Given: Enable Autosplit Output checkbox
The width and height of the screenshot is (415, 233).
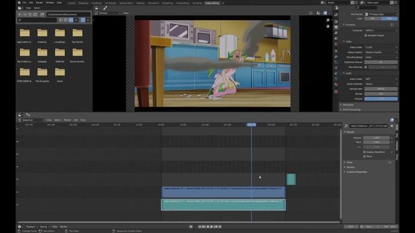Looking at the screenshot, I should [x=366, y=36].
